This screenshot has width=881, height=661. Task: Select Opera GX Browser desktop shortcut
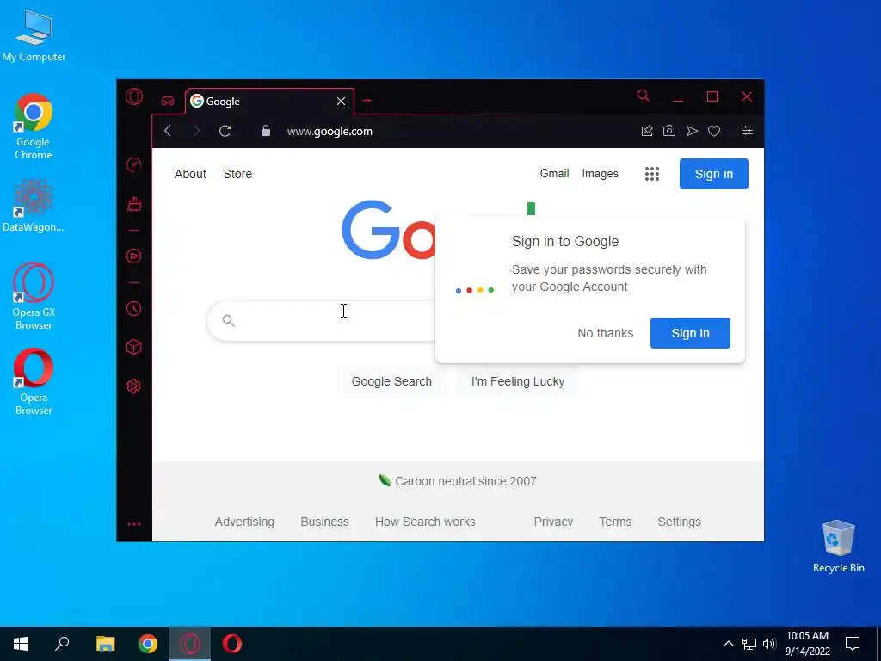click(34, 296)
